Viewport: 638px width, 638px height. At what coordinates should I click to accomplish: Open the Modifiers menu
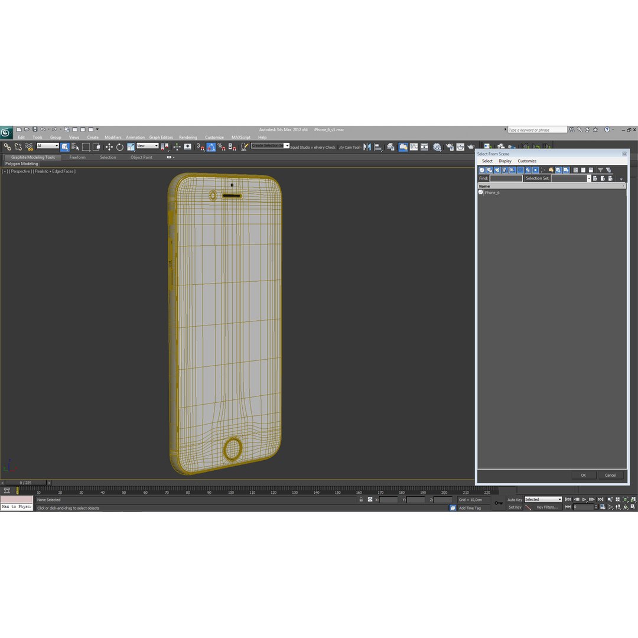click(x=113, y=137)
